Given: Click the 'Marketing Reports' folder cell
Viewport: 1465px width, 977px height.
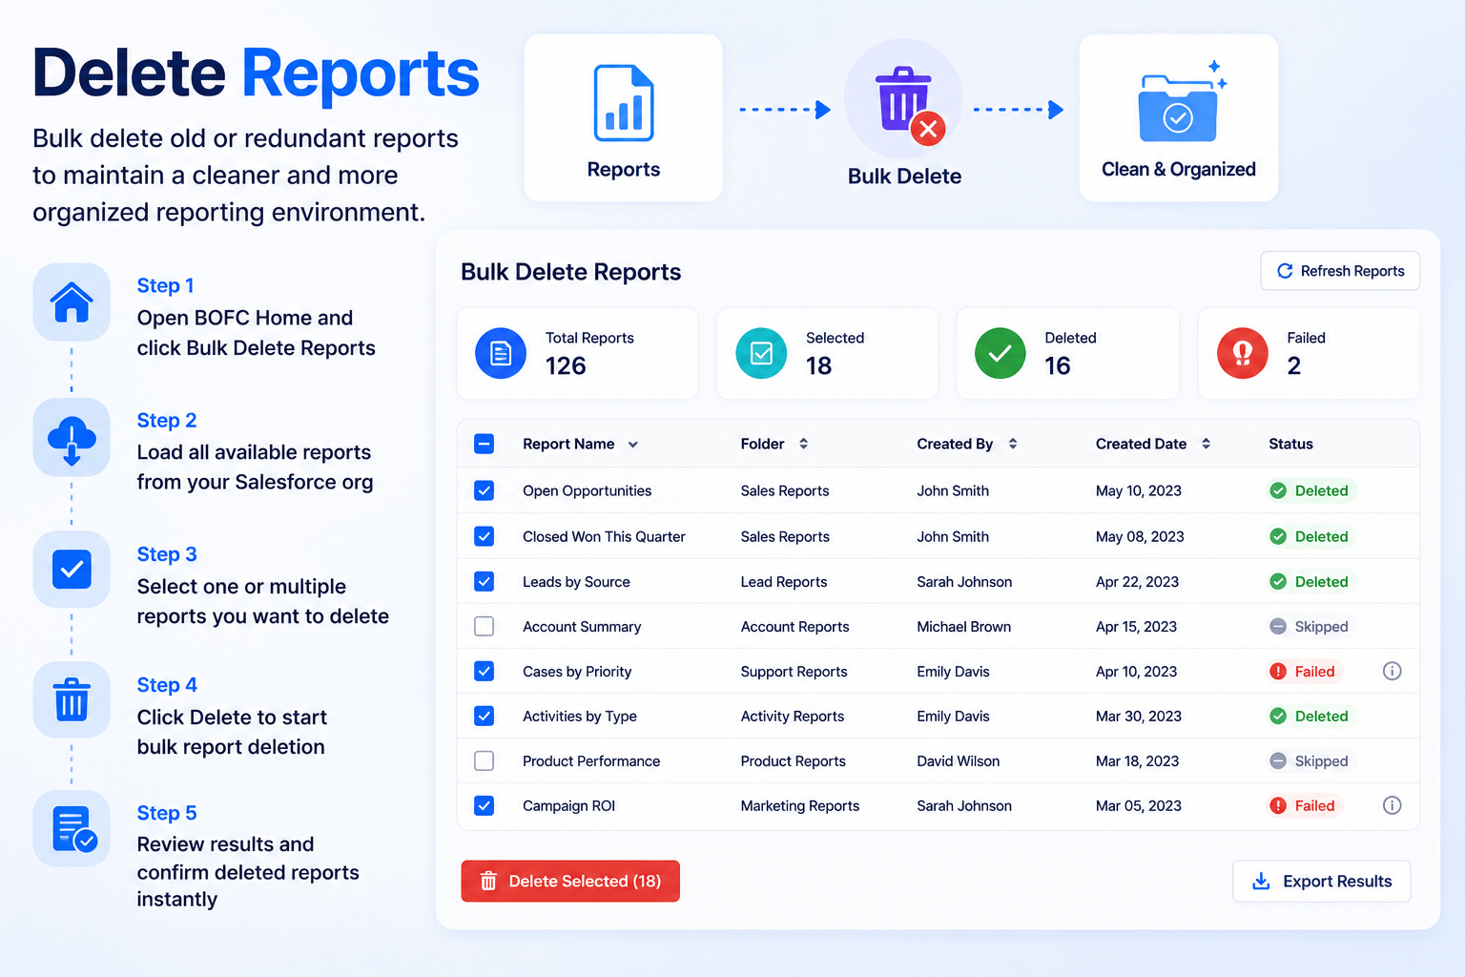Looking at the screenshot, I should (x=800, y=805).
